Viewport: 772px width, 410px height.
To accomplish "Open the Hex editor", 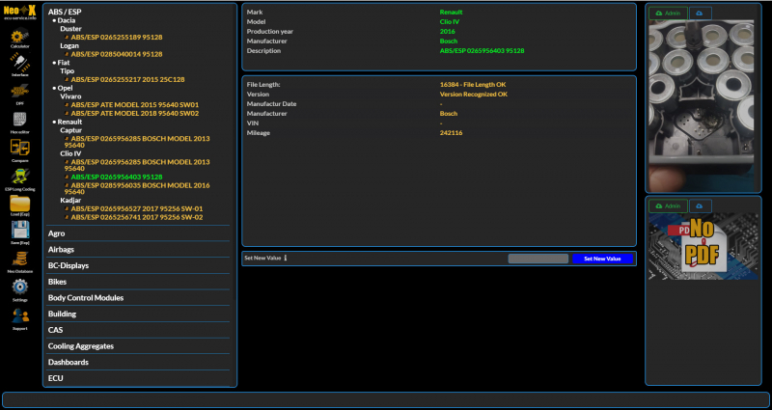I will pyautogui.click(x=19, y=119).
